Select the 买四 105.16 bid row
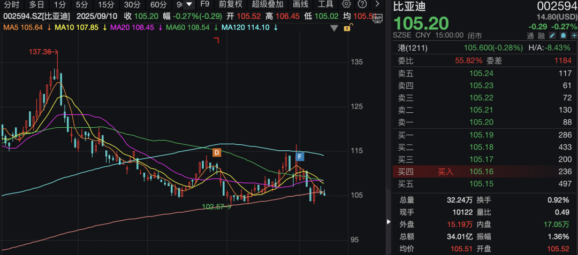 (x=482, y=172)
